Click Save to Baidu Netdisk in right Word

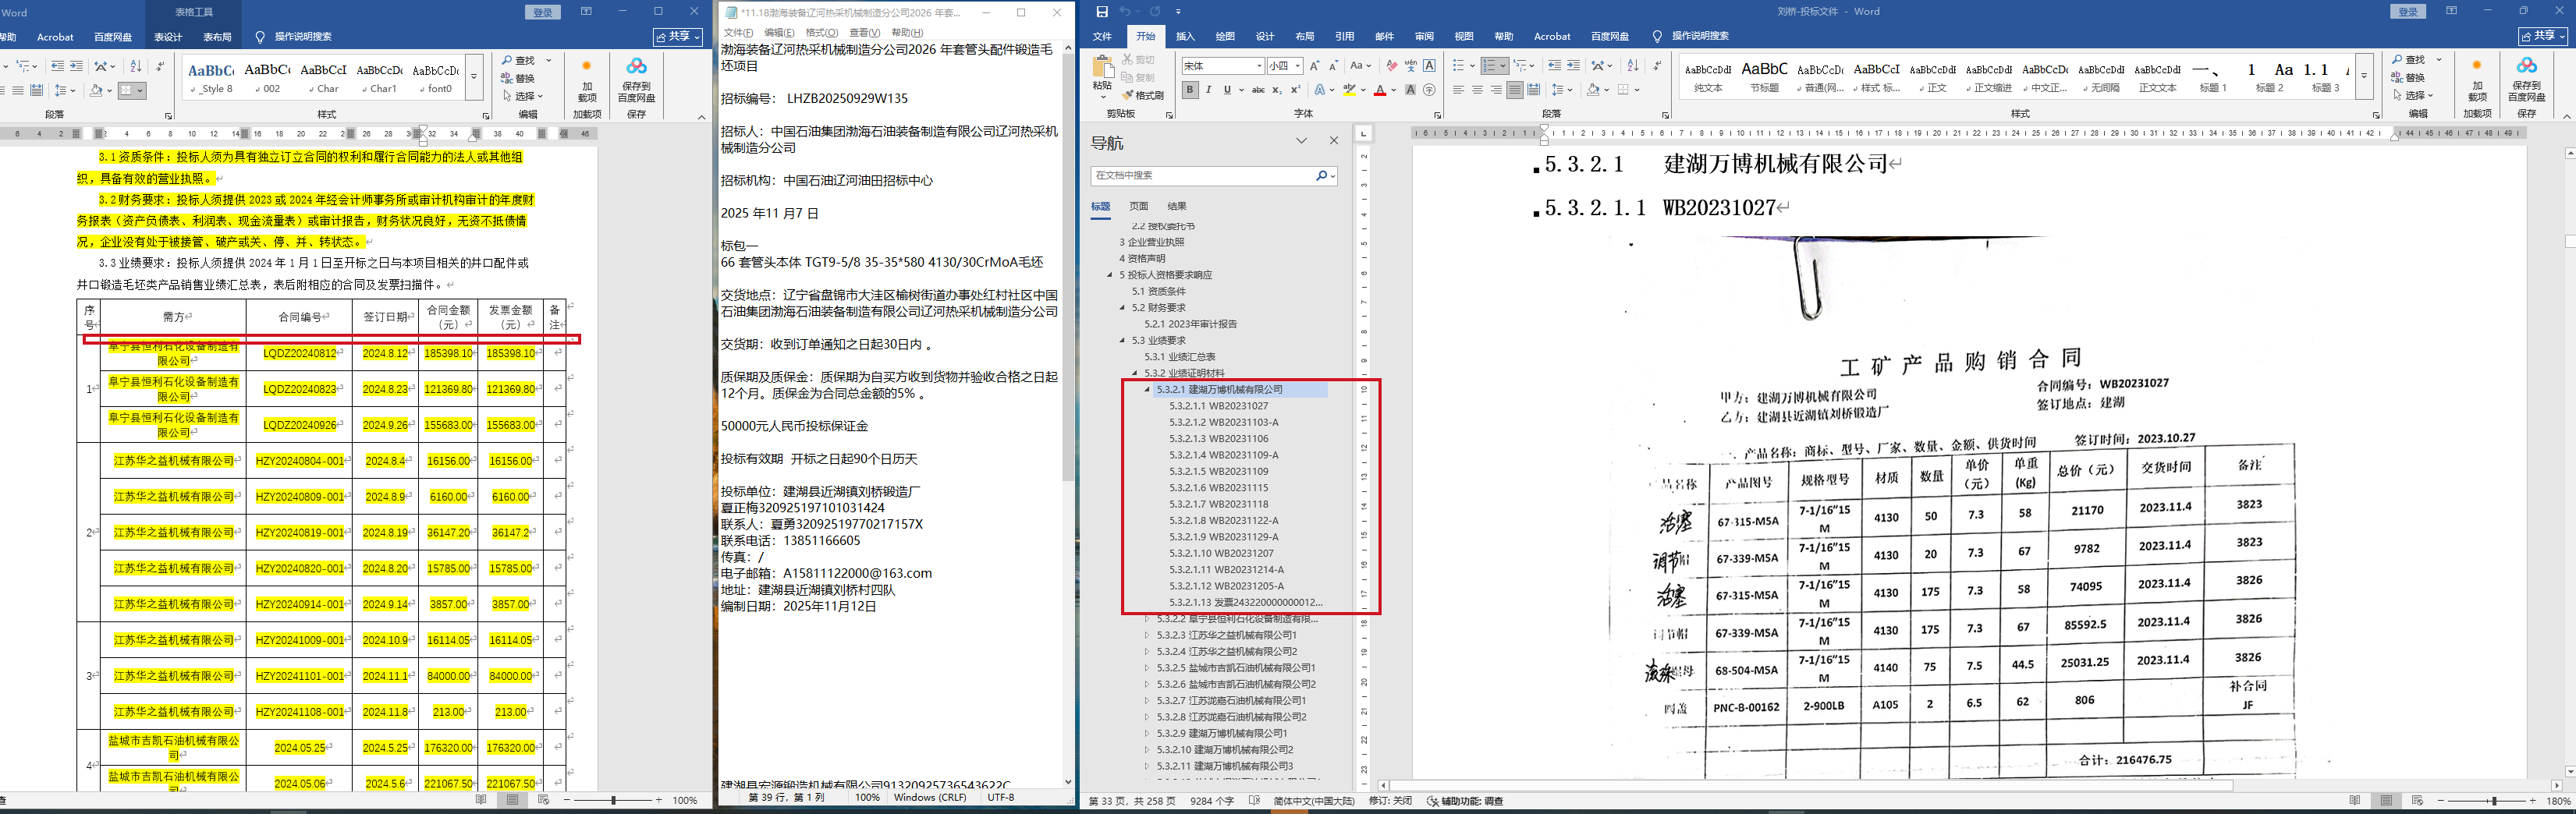tap(2526, 78)
